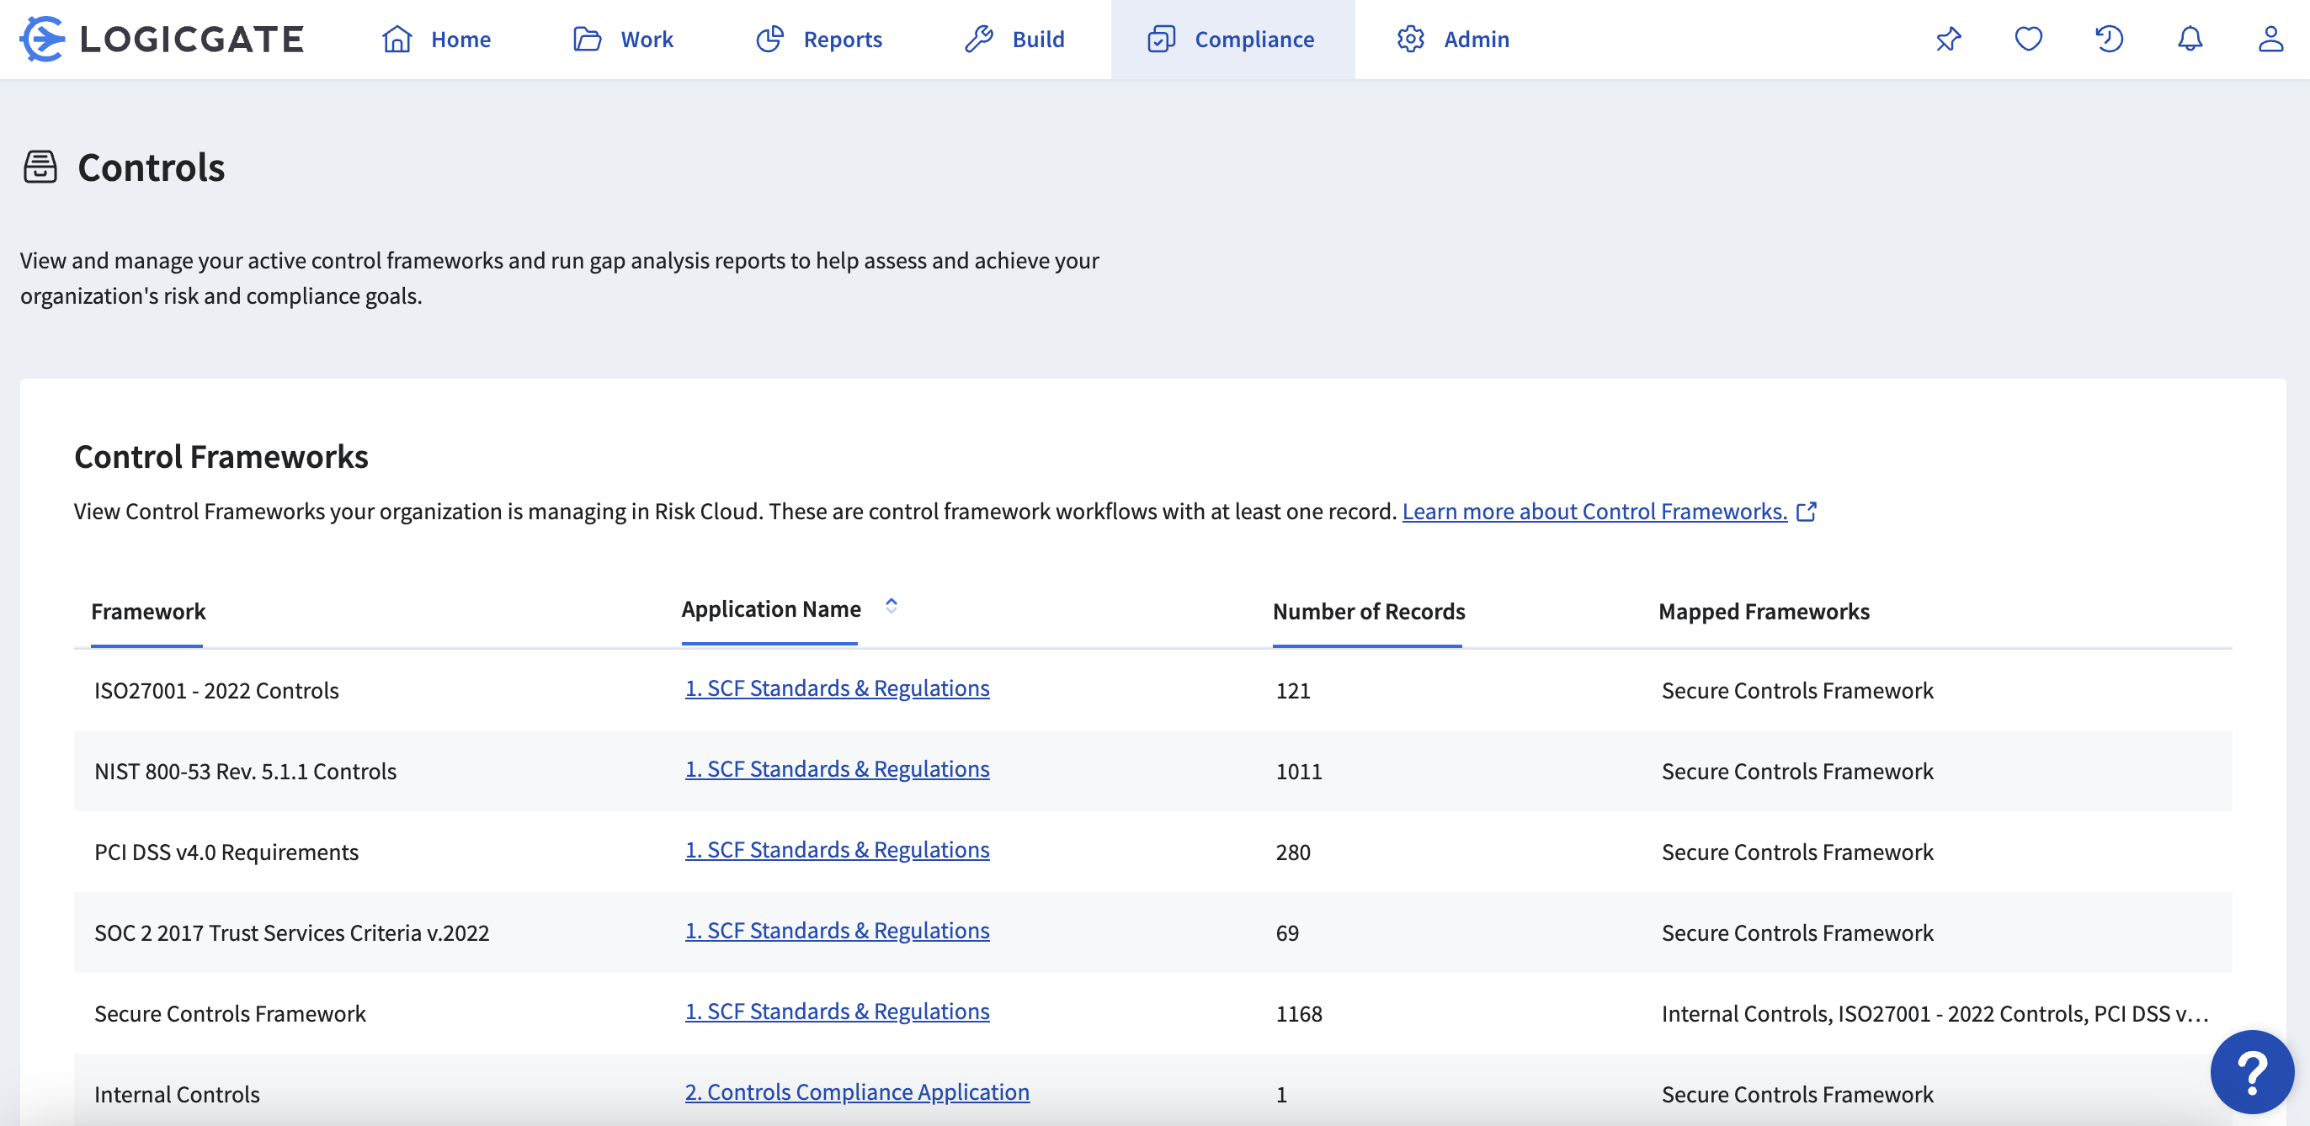Click the Controls archive icon
This screenshot has width=2310, height=1126.
[40, 167]
